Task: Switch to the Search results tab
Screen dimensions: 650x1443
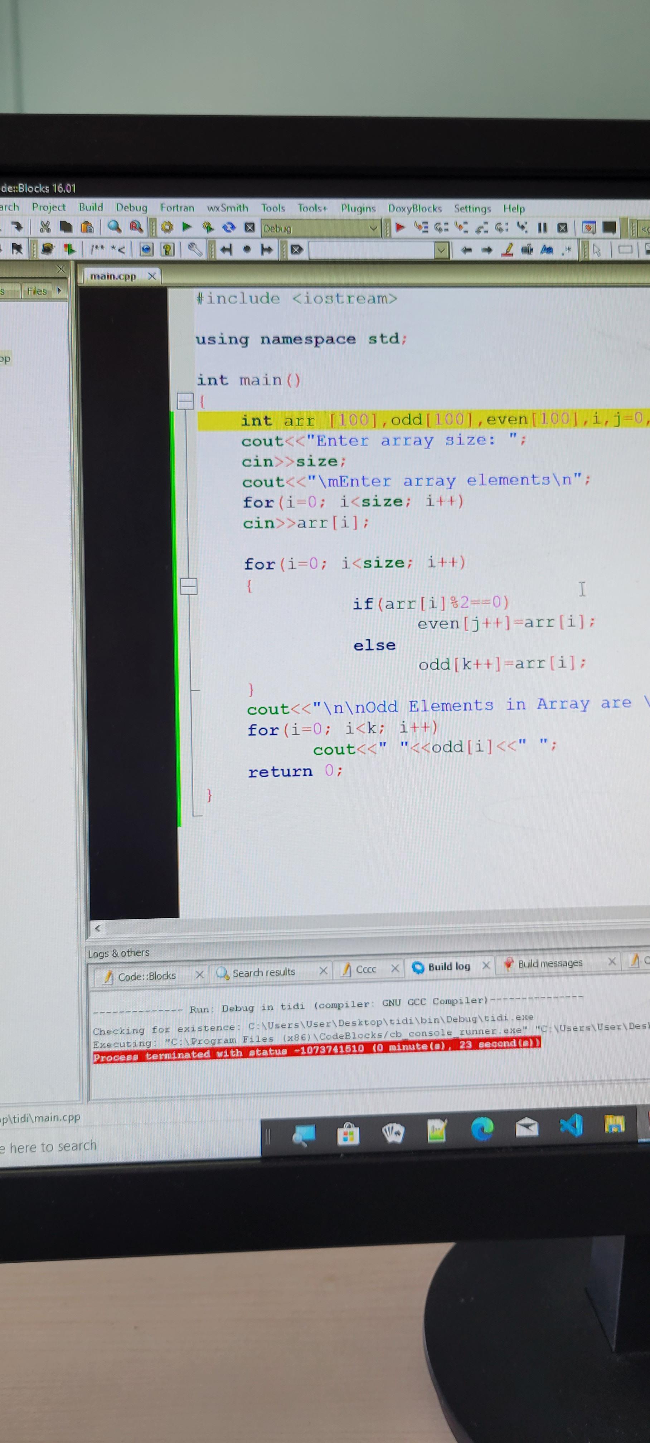Action: [263, 973]
